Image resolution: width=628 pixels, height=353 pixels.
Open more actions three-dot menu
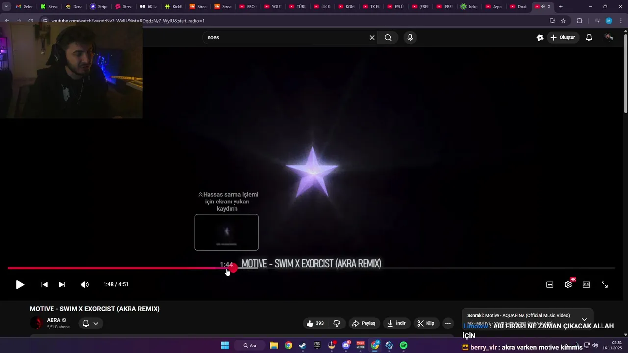[448, 323]
